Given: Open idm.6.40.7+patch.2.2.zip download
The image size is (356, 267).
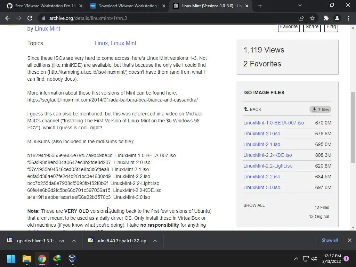Looking at the screenshot, I should 118,241.
